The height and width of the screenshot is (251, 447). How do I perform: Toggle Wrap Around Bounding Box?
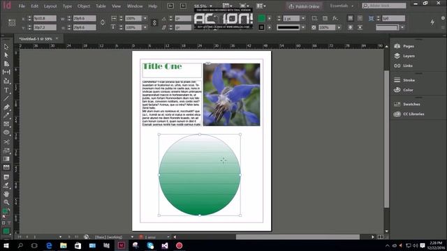coord(360,18)
